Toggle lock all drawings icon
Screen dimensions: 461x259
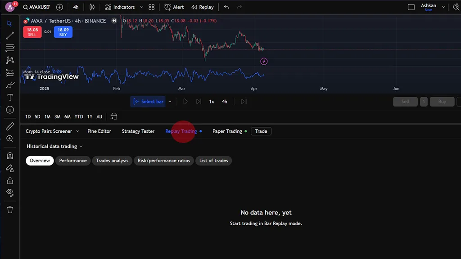[x=10, y=181]
